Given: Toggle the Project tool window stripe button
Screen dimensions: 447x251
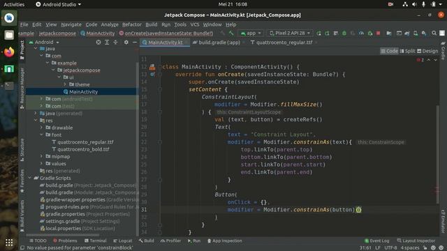Looking at the screenshot, I should point(22,50).
